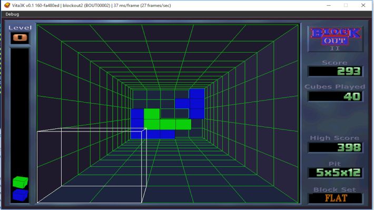Click the green L-shaped block in pit
The image size is (374, 210).
[167, 119]
